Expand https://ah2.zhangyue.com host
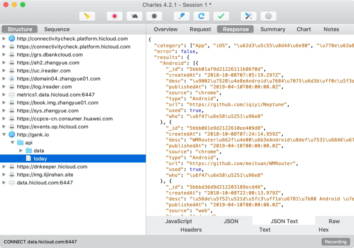Image resolution: width=354 pixels, height=248 pixels. point(4,62)
